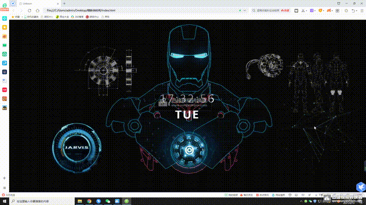Viewport: 366px width, 205px height.
Task: Open the yellow star favorites sidebar icon
Action: 4,27
